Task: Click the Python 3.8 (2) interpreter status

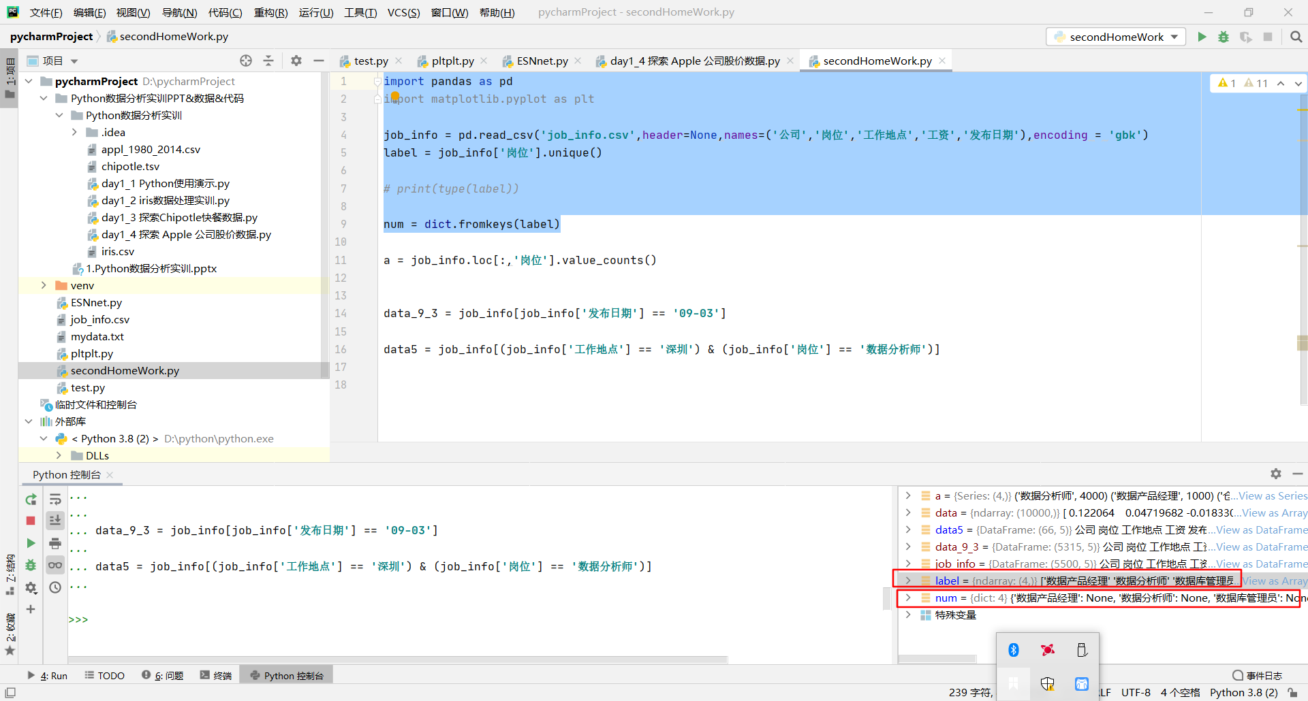Action: click(x=1244, y=692)
